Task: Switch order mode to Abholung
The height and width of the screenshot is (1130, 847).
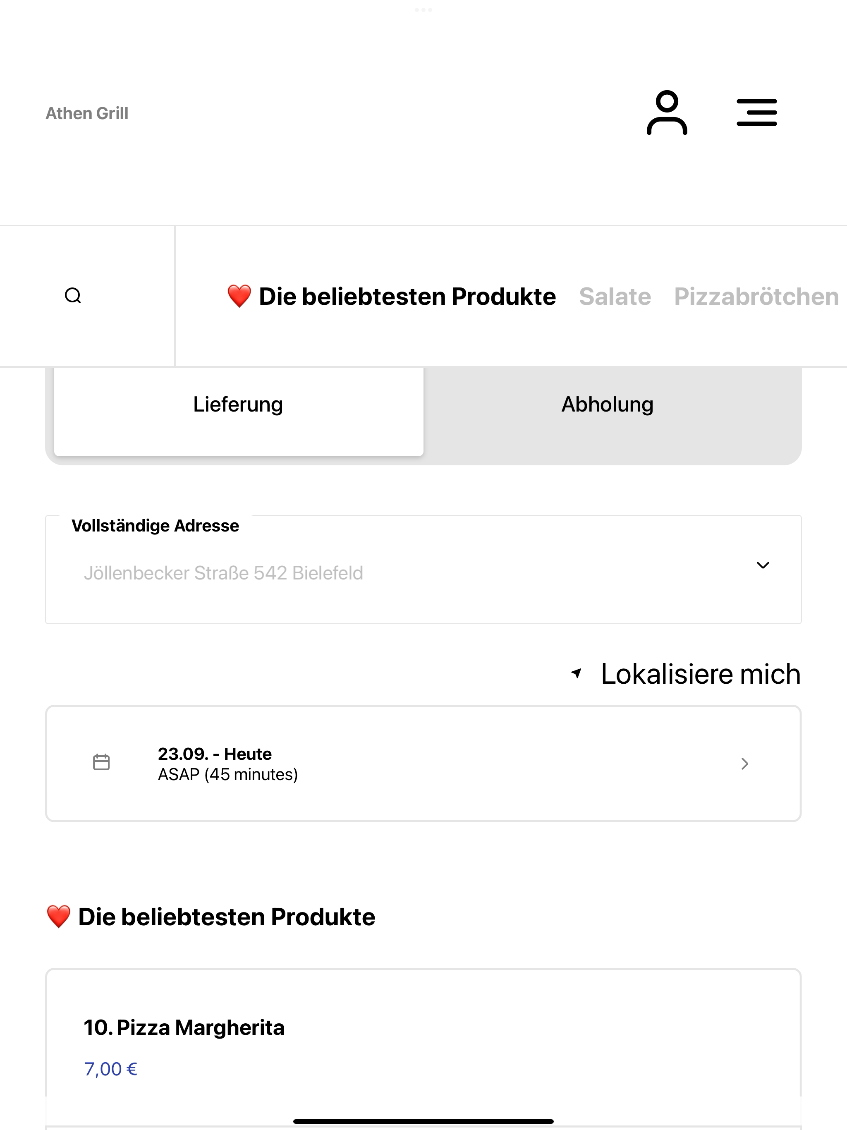Action: 608,405
